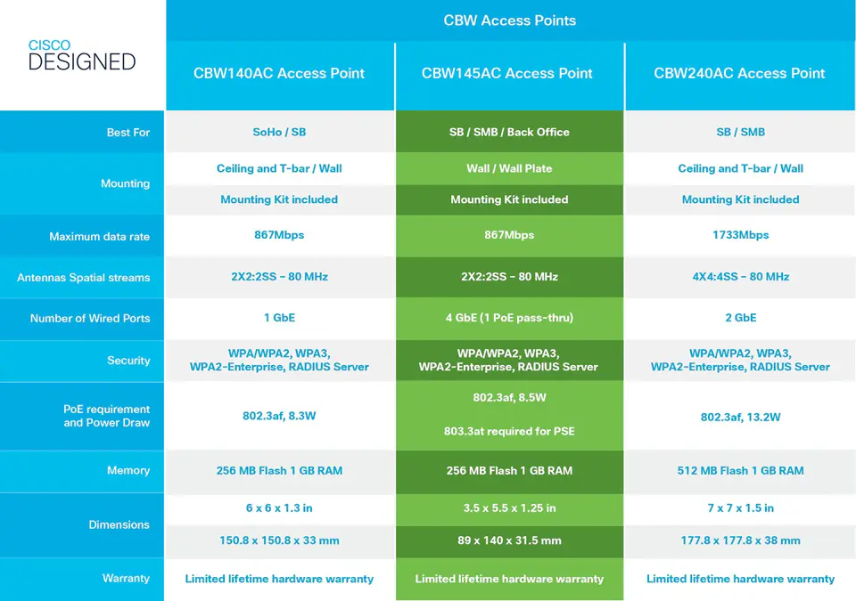Select the 1 GbE wired ports cell
The image size is (856, 601).
279,317
